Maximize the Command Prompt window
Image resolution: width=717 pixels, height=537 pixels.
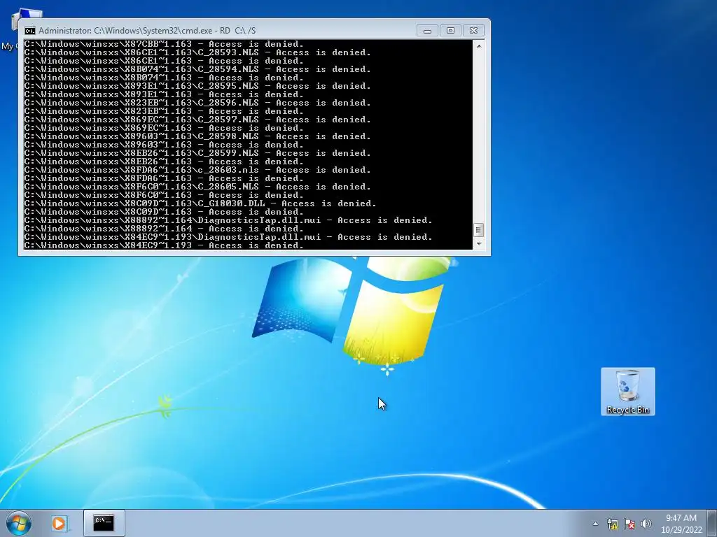[450, 31]
